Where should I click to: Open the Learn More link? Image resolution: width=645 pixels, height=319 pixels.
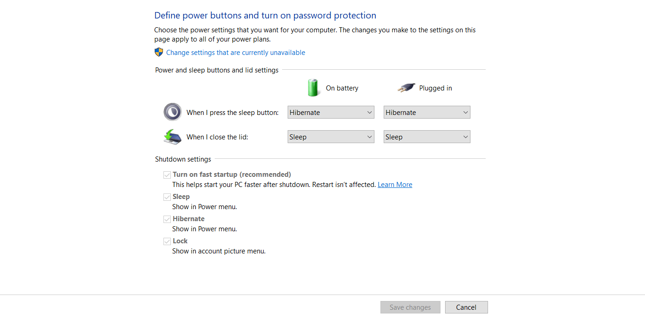pyautogui.click(x=395, y=185)
